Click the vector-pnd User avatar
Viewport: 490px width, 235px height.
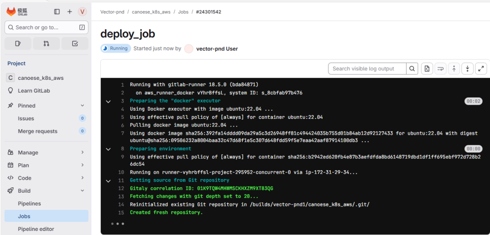click(x=189, y=49)
